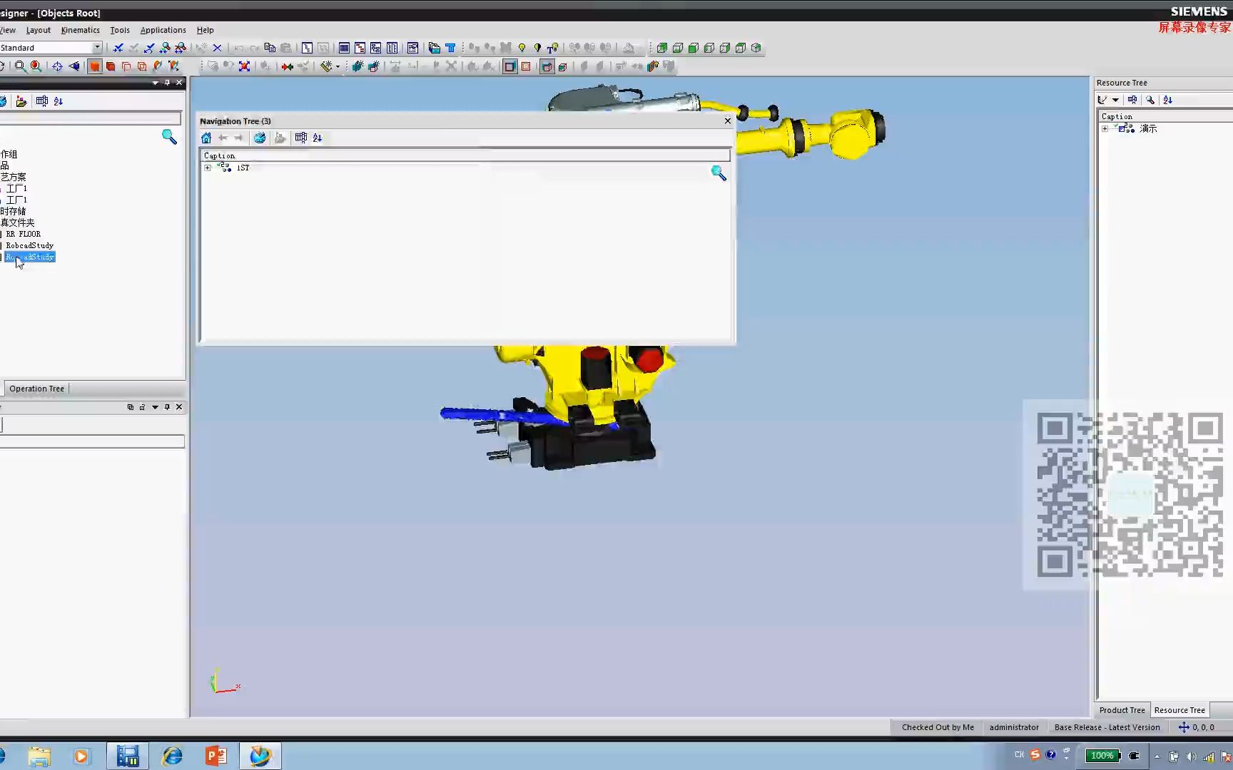Screen dimensions: 1233x770
Task: Open the file explorer folder in taskbar
Action: (x=40, y=756)
